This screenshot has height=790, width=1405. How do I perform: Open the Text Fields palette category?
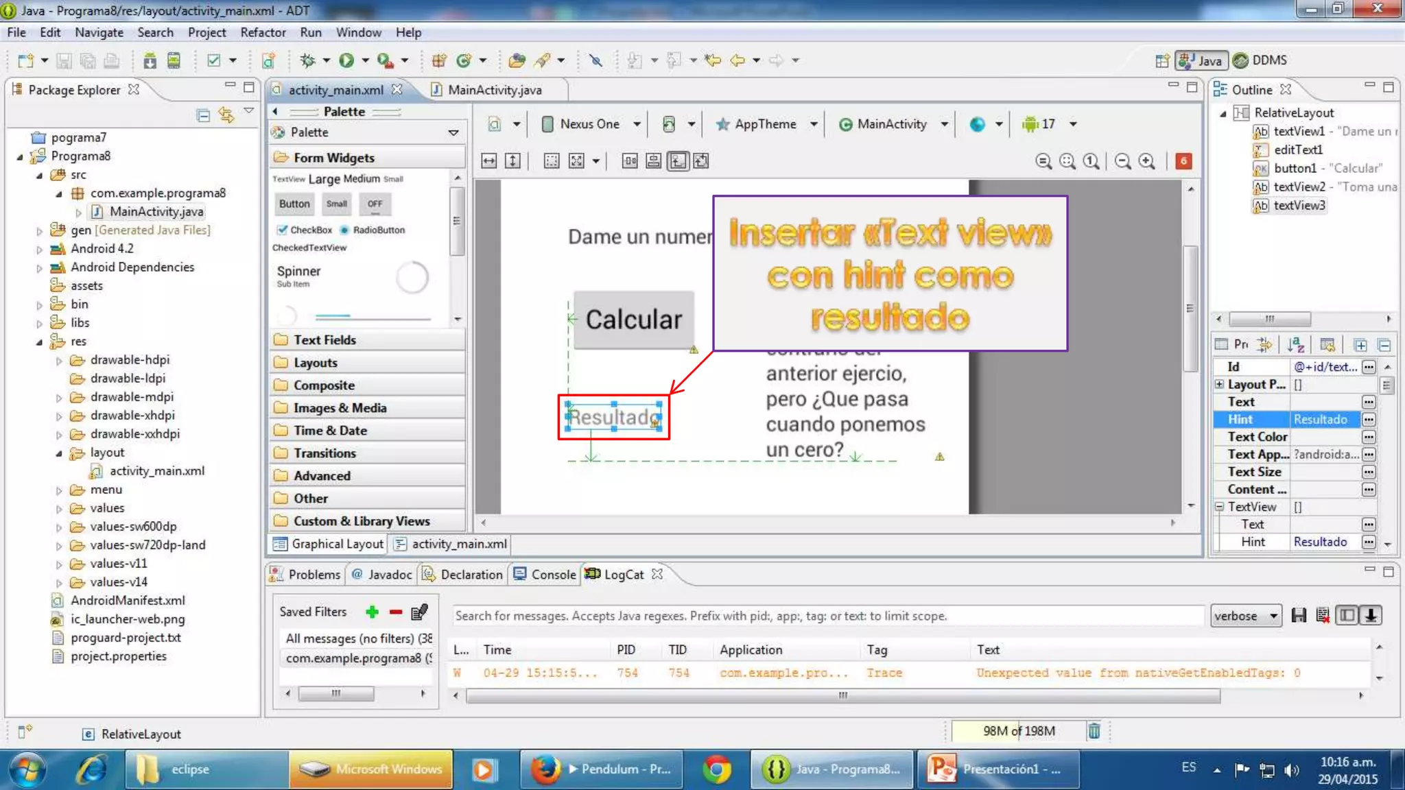pyautogui.click(x=324, y=339)
